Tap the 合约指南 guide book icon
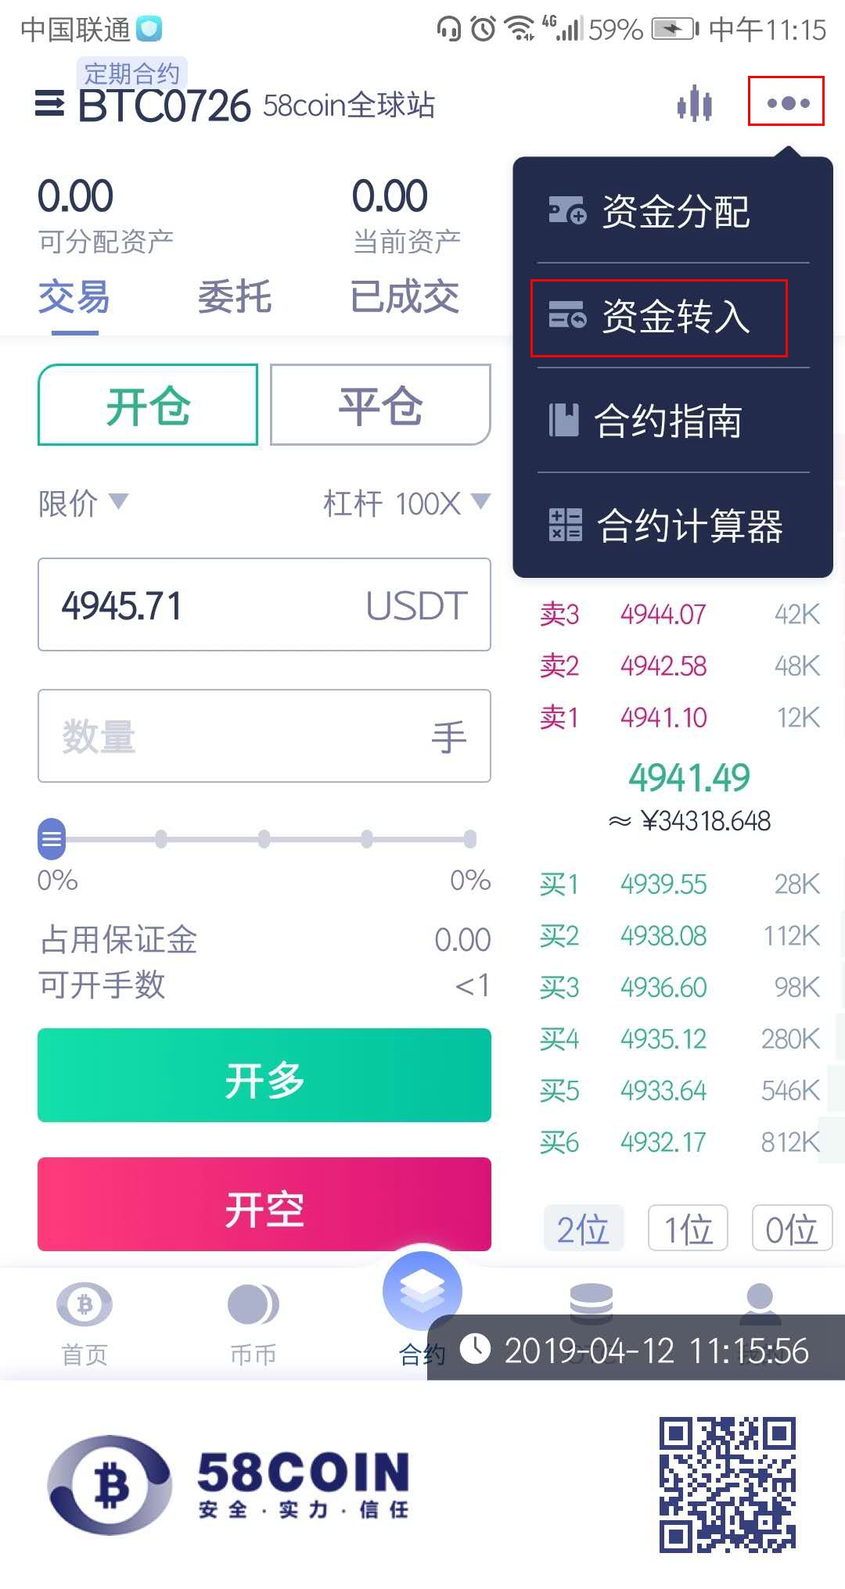This screenshot has width=845, height=1589. 564,421
